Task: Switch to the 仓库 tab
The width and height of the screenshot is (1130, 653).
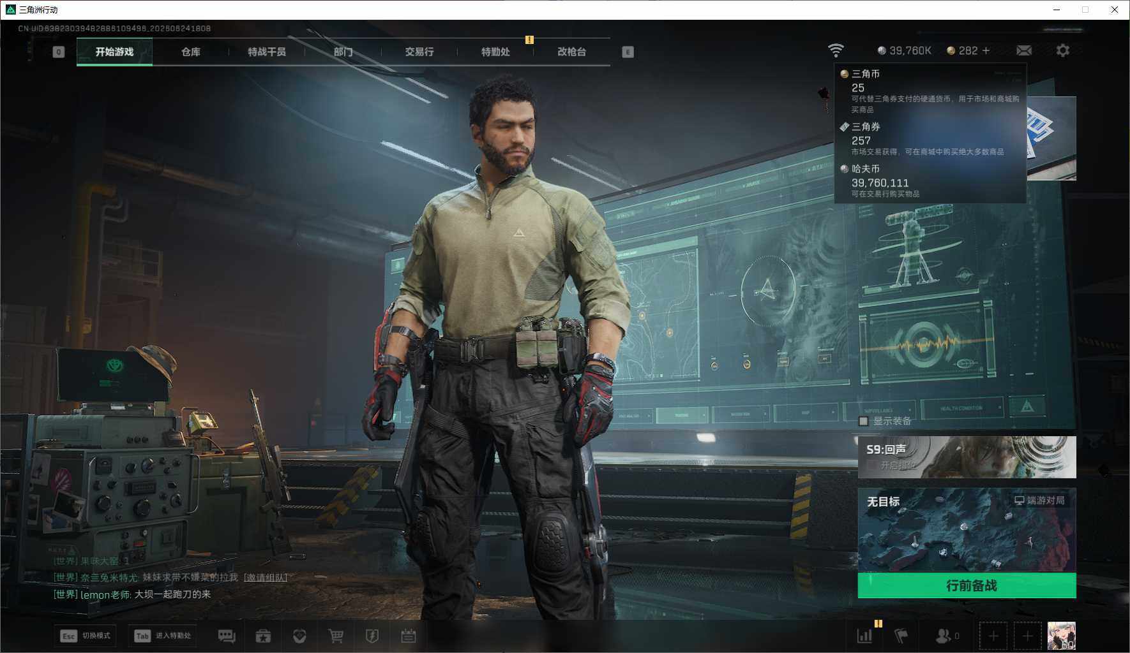Action: click(x=190, y=52)
